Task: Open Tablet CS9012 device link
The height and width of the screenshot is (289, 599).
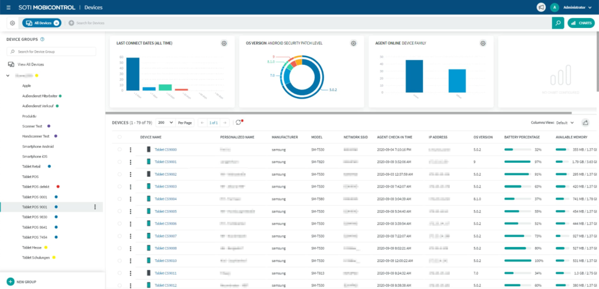Action: [166, 285]
